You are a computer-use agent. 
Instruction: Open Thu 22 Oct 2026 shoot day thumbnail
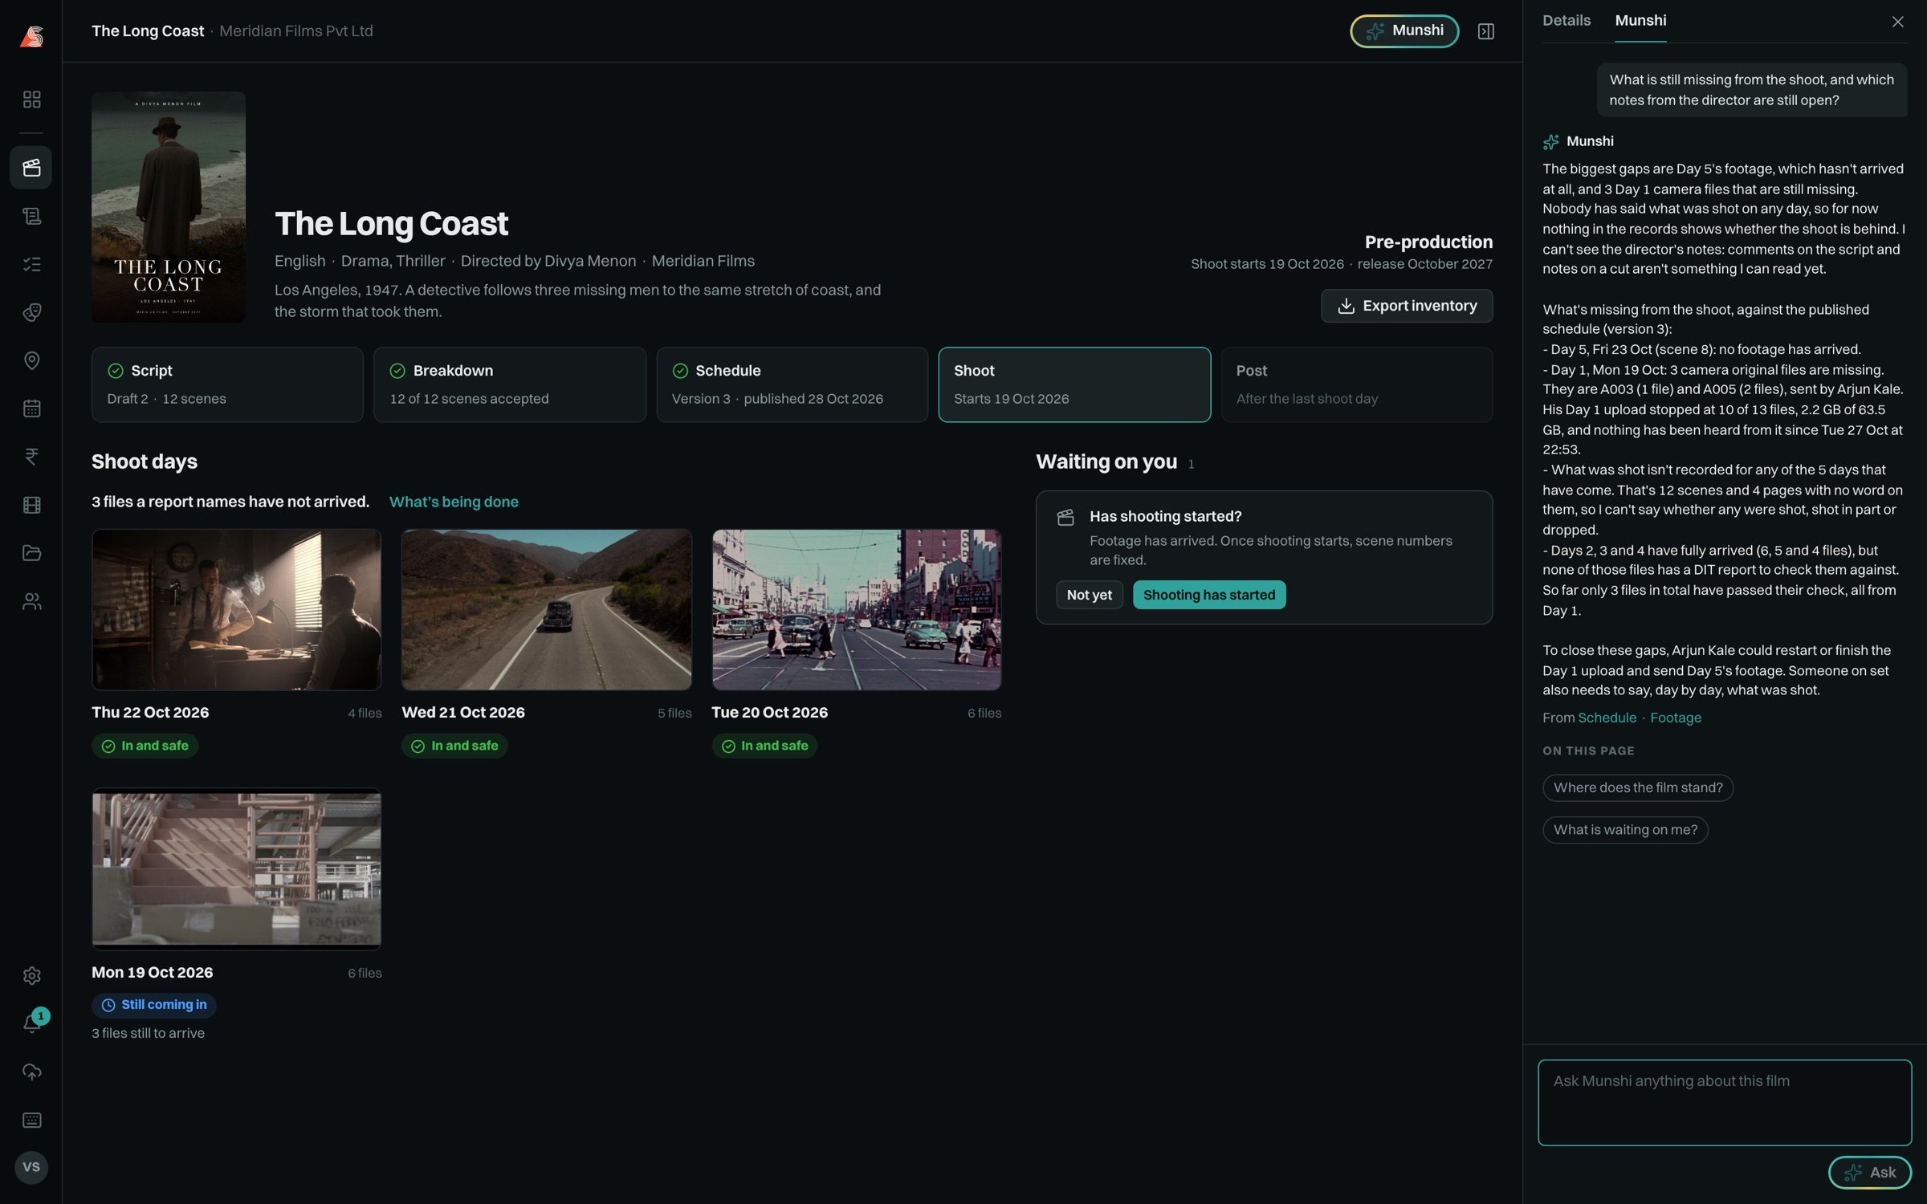click(x=236, y=609)
